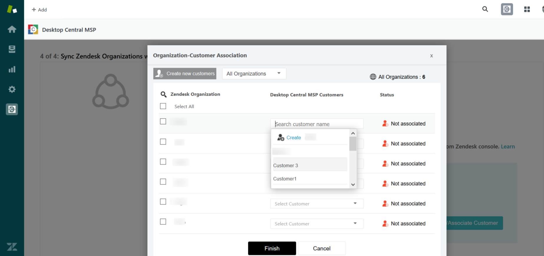Open the Reporting bar chart icon

click(x=12, y=69)
